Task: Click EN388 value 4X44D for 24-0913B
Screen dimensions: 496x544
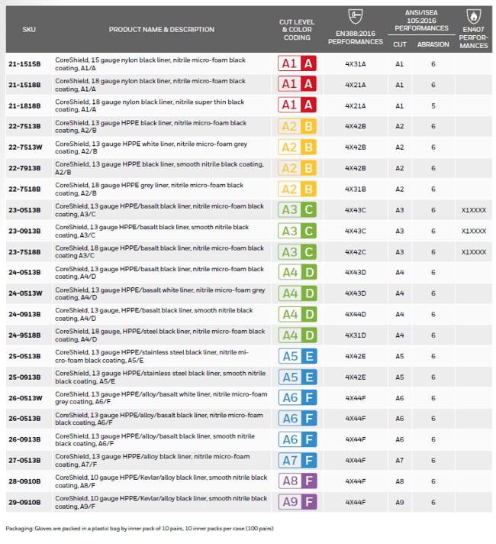Action: point(356,314)
